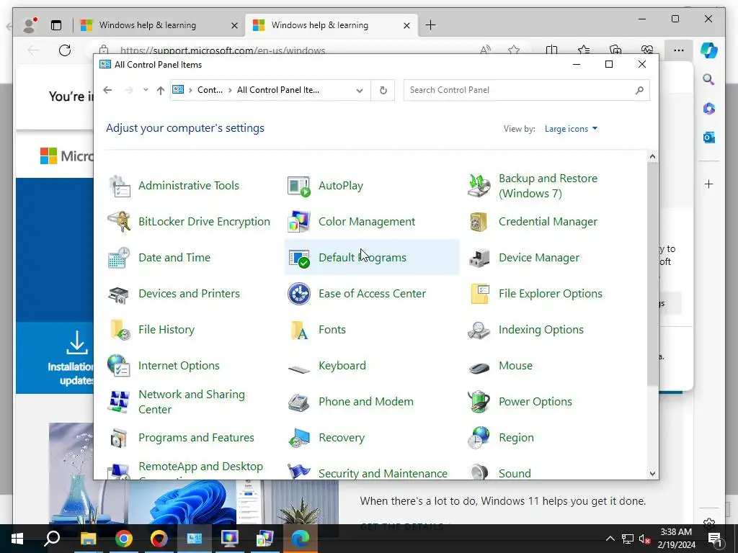
Task: Open the Power Options battery icon
Action: click(x=479, y=402)
